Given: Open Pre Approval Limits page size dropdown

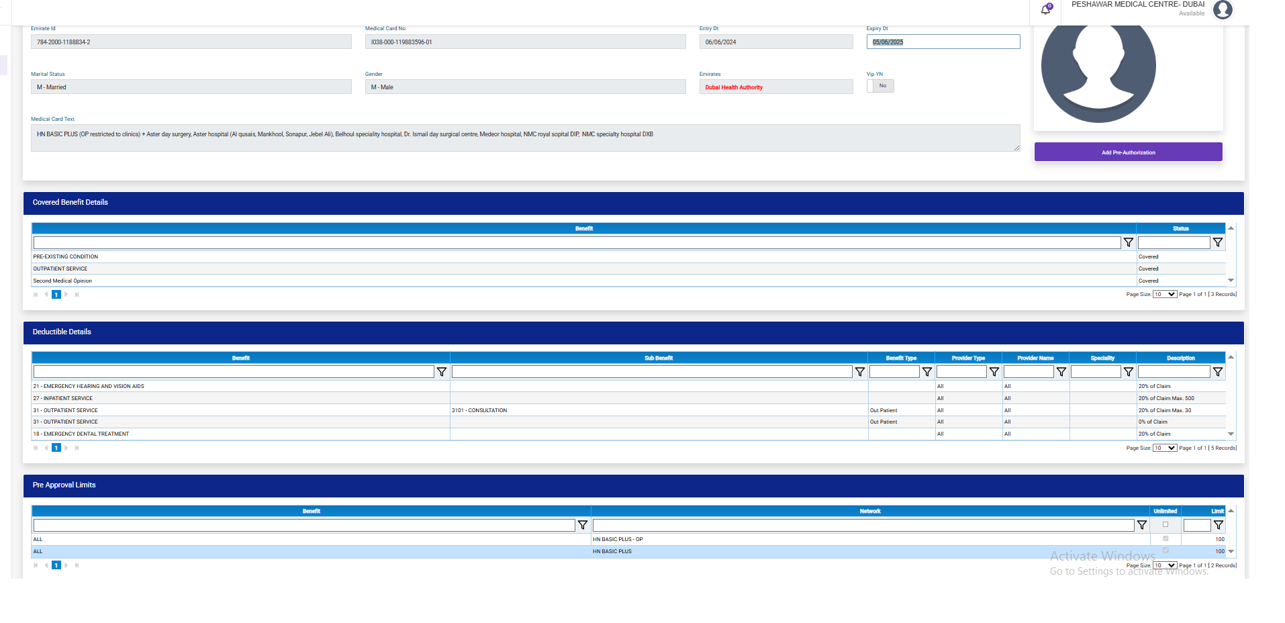Looking at the screenshot, I should 1165,565.
